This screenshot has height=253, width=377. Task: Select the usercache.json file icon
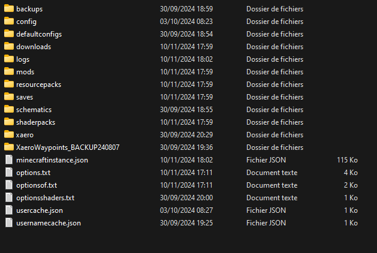coord(9,210)
